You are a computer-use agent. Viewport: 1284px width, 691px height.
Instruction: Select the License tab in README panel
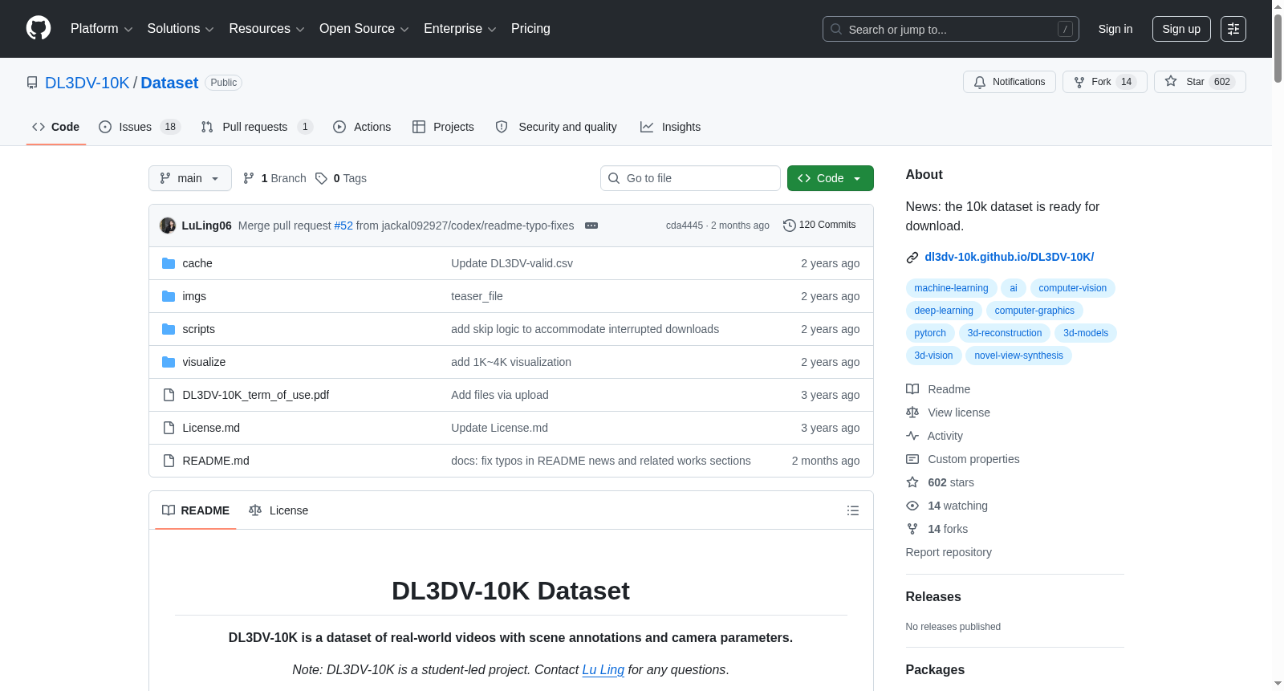(278, 510)
